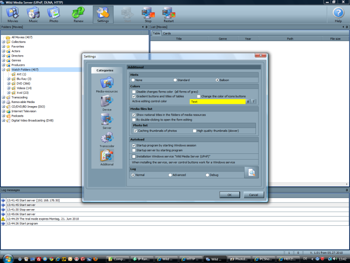350x263 pixels.
Task: Select Internet Television in folder tree
Action: coord(24,111)
